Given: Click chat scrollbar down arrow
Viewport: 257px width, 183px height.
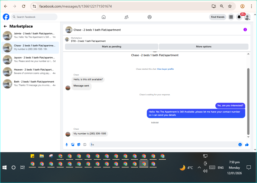Looking at the screenshot, I should (248, 137).
